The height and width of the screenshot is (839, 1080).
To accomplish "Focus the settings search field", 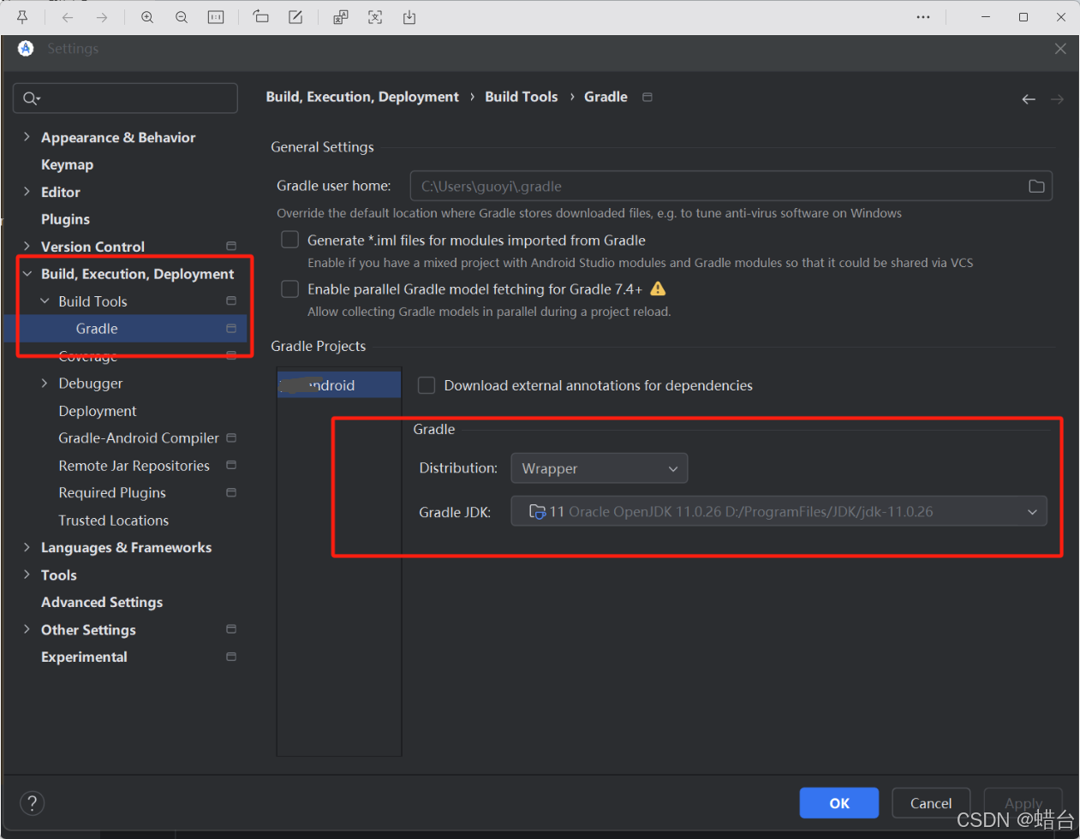I will (x=125, y=98).
